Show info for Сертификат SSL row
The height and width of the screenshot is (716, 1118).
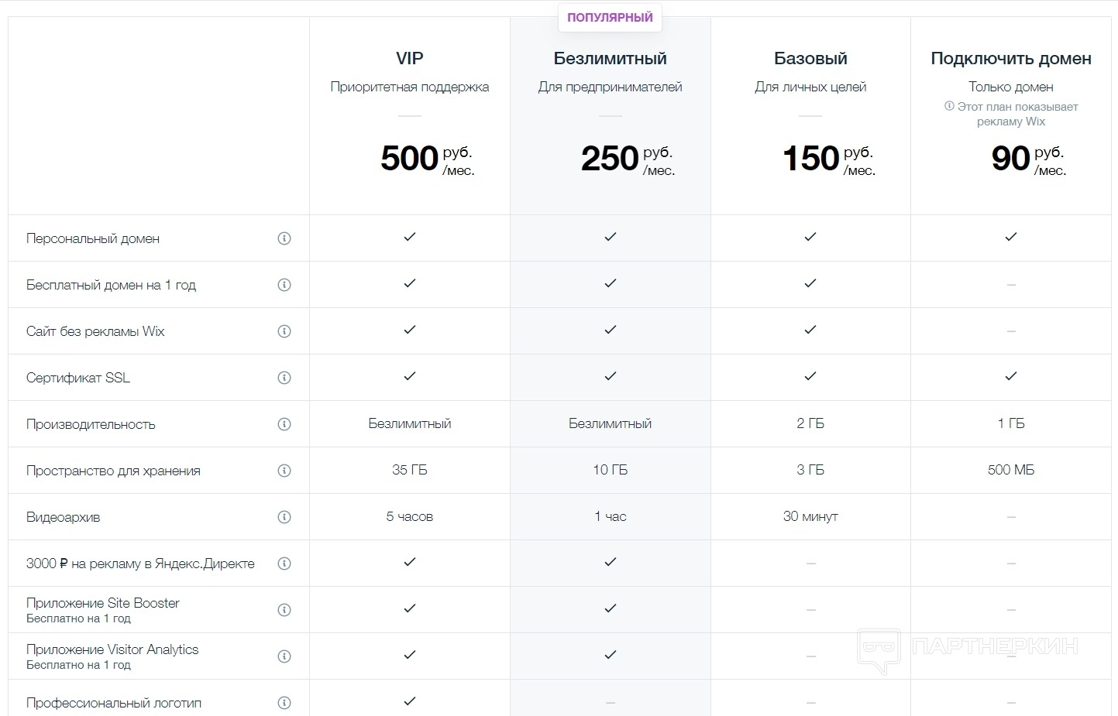284,378
